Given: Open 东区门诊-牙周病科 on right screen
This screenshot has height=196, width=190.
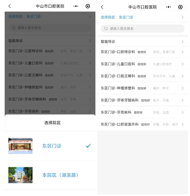Looking at the screenshot, I should click(116, 112).
